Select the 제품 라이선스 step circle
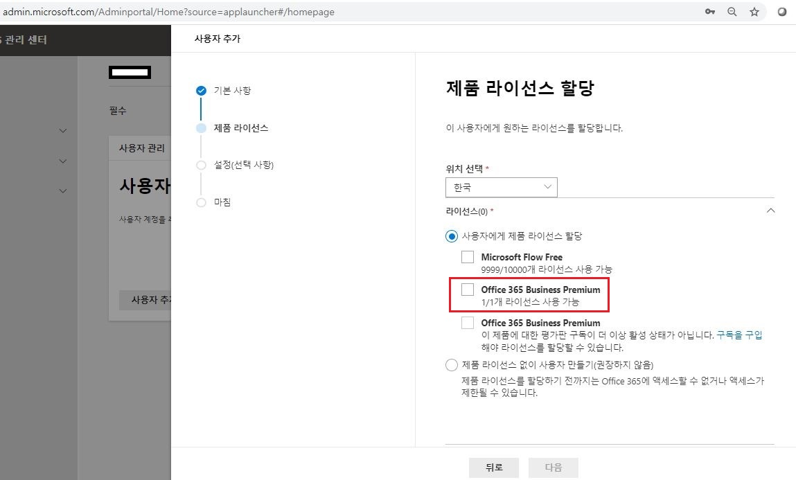 pyautogui.click(x=201, y=128)
